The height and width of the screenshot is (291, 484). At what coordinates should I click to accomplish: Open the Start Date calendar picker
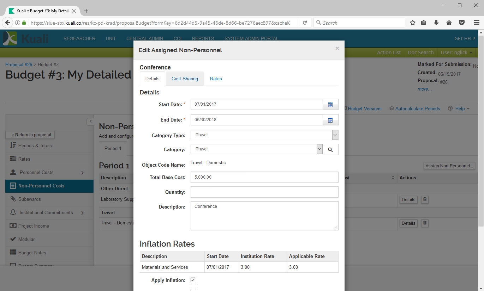point(330,105)
